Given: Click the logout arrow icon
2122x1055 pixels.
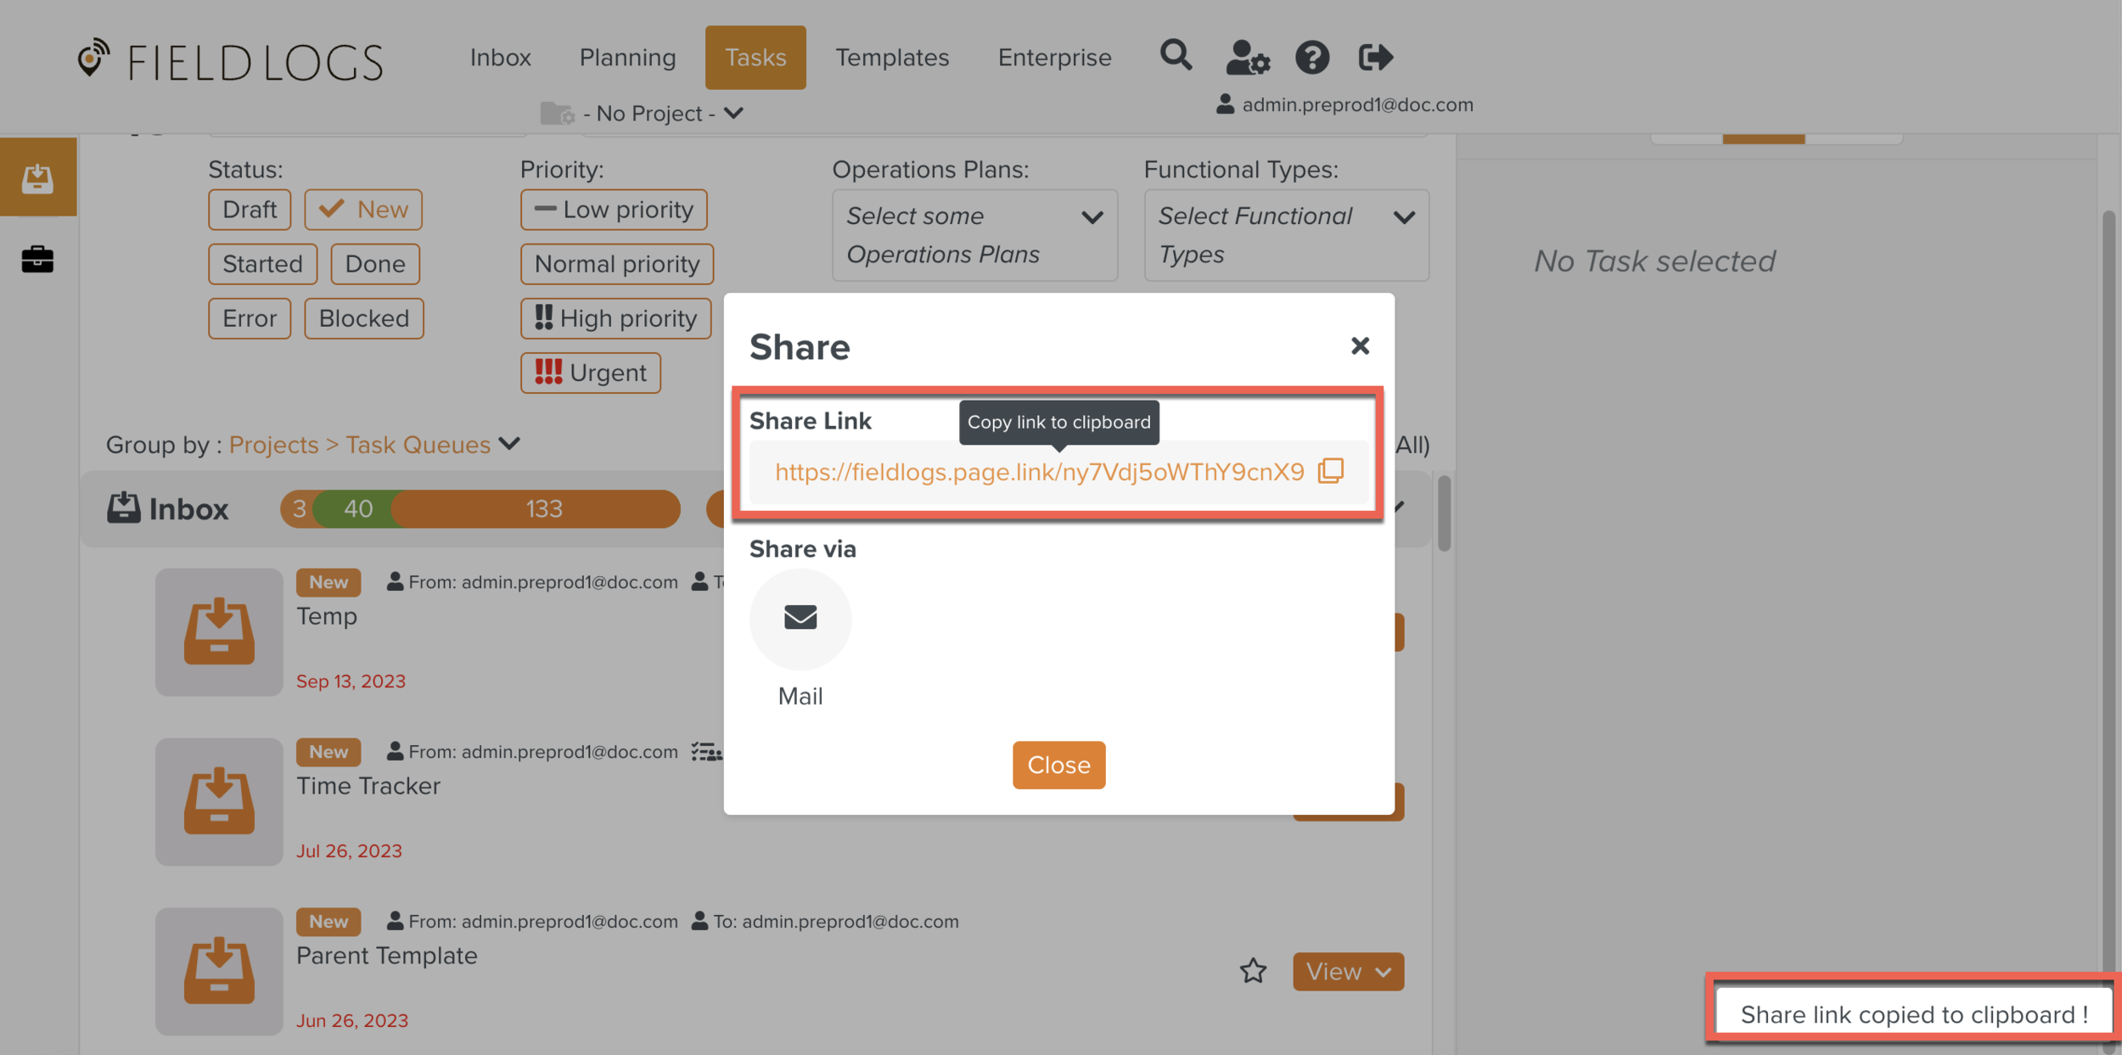Looking at the screenshot, I should [1375, 58].
